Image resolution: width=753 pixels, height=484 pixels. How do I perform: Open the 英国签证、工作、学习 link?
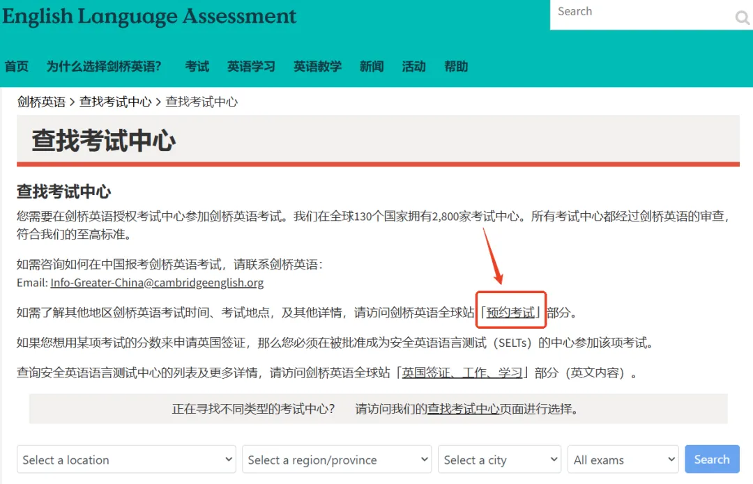(x=462, y=373)
